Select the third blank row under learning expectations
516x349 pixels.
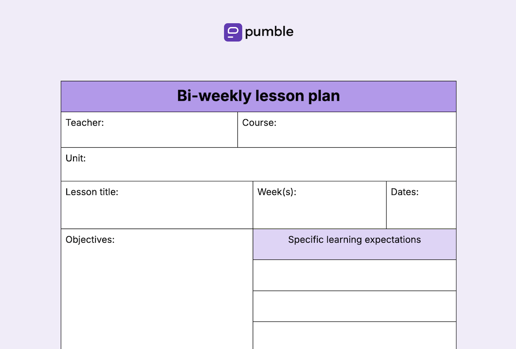click(x=355, y=335)
